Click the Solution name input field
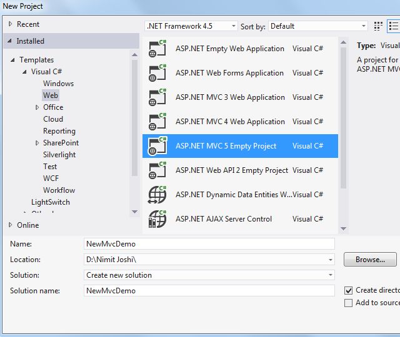 [209, 291]
